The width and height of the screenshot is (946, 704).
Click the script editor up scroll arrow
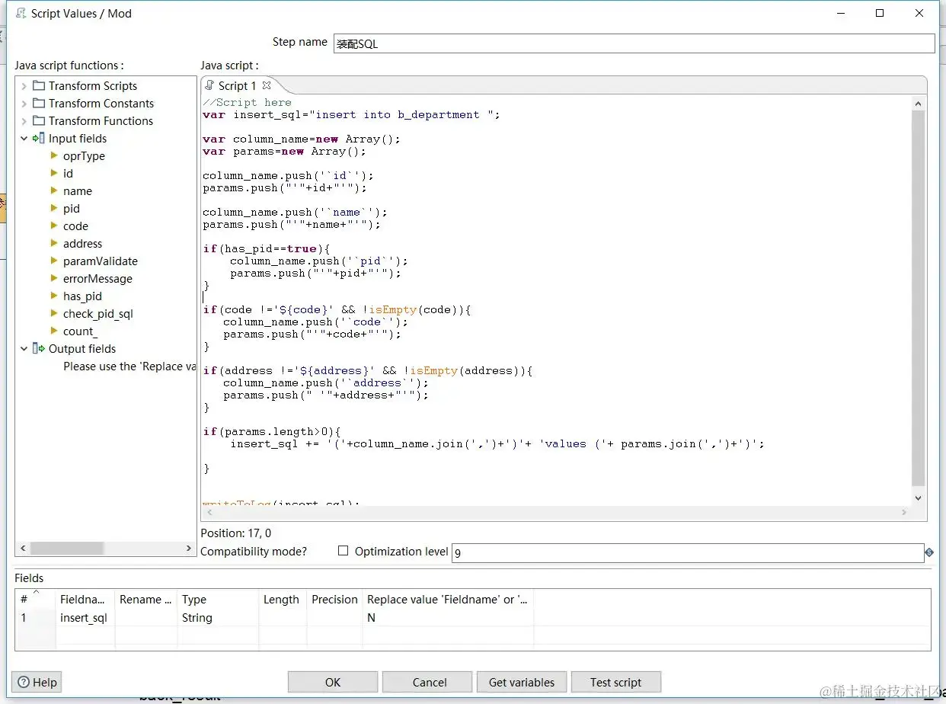pos(918,104)
